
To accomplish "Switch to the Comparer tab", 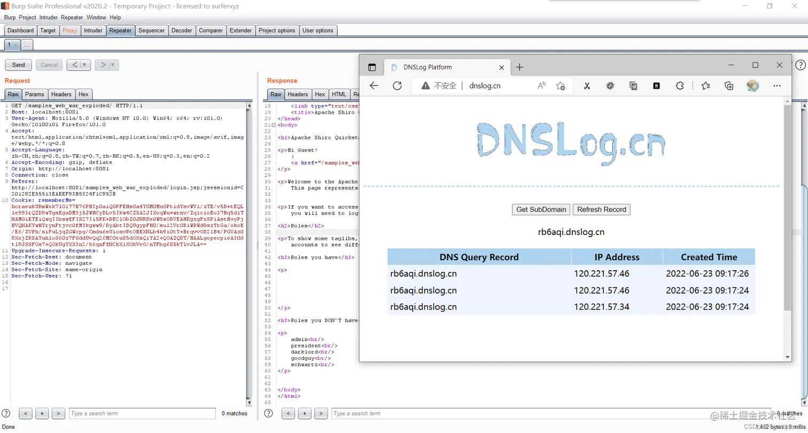I will (211, 30).
